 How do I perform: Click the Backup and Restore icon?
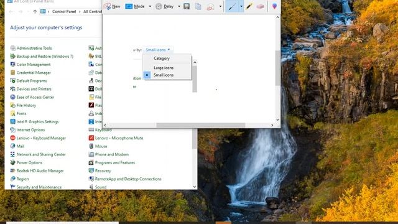pyautogui.click(x=12, y=56)
